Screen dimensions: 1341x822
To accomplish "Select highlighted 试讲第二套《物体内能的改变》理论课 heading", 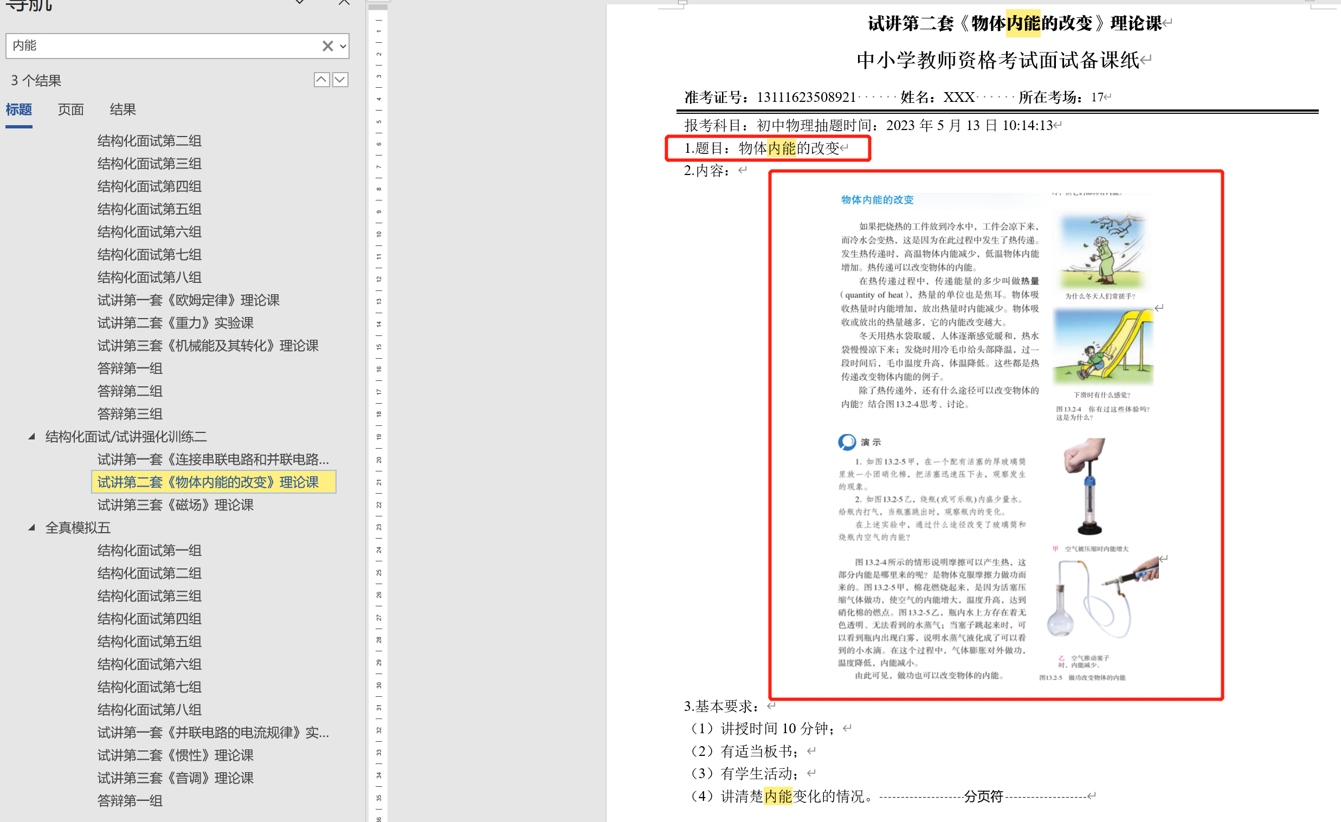I will (x=208, y=482).
